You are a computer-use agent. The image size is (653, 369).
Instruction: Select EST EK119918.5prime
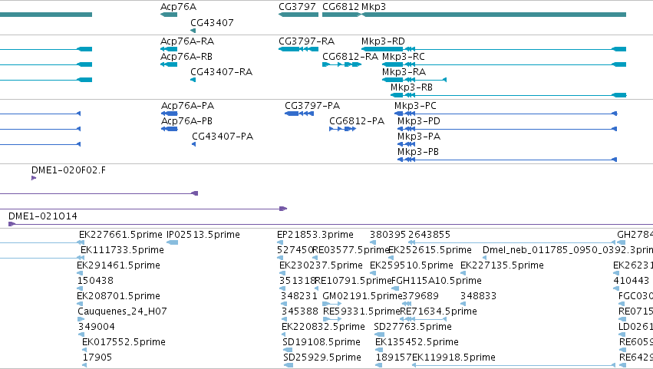pyautogui.click(x=453, y=357)
